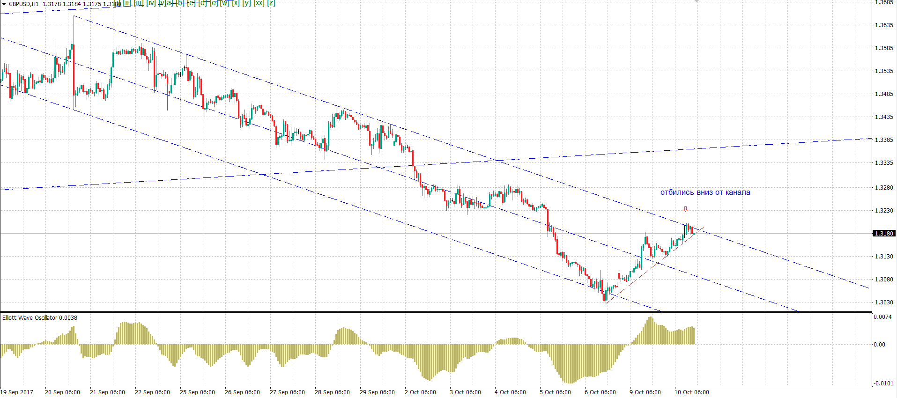This screenshot has height=398, width=897.
Task: Click the 20 Sep 06:00 time label
Action: 62,392
